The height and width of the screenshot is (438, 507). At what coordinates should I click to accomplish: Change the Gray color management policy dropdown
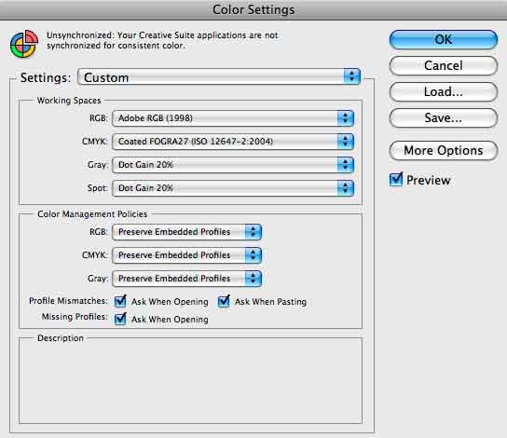pyautogui.click(x=186, y=279)
